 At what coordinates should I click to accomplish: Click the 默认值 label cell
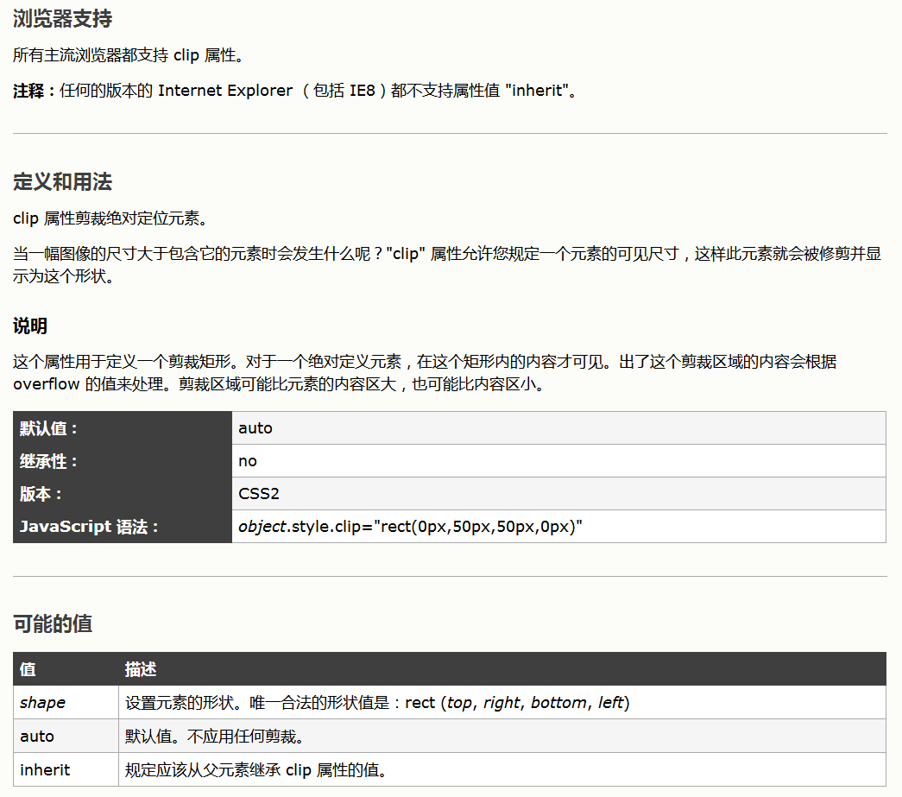pos(123,428)
